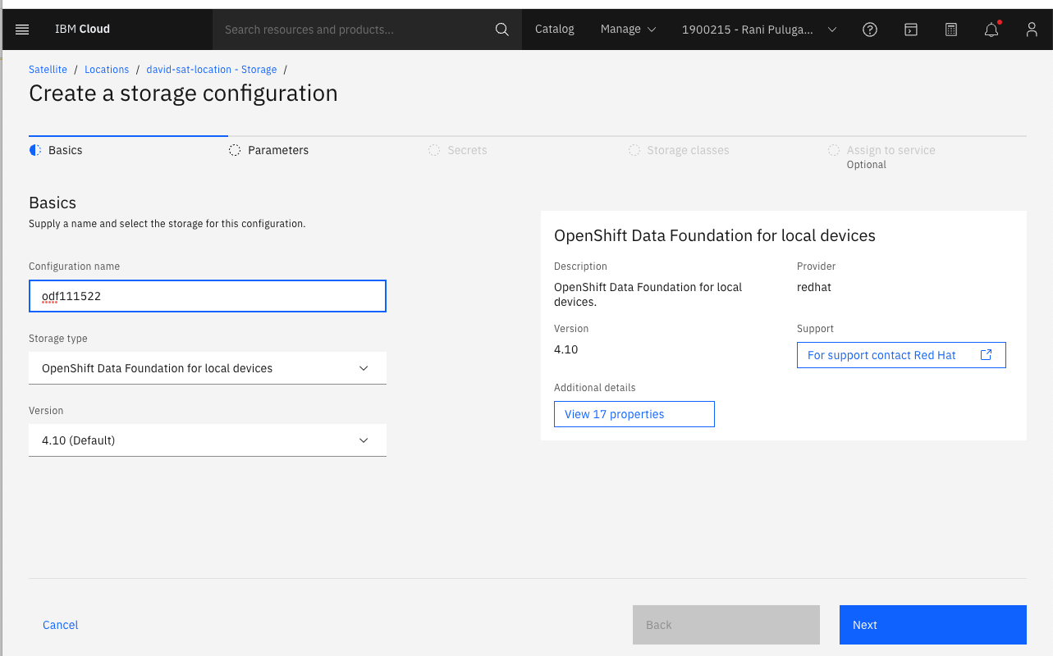The image size is (1053, 656).
Task: Expand the Version 4.10 (Default) dropdown
Action: [x=208, y=440]
